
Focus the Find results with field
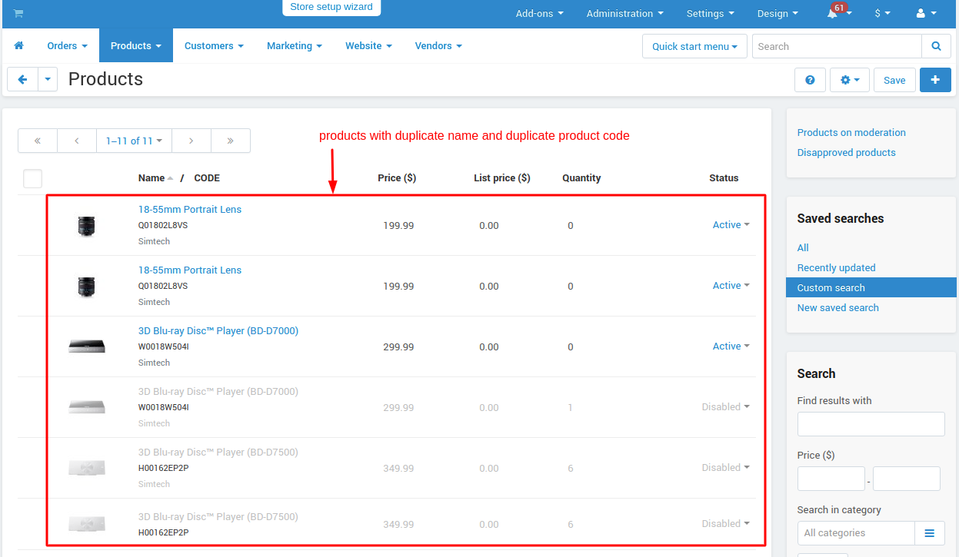[x=871, y=424]
